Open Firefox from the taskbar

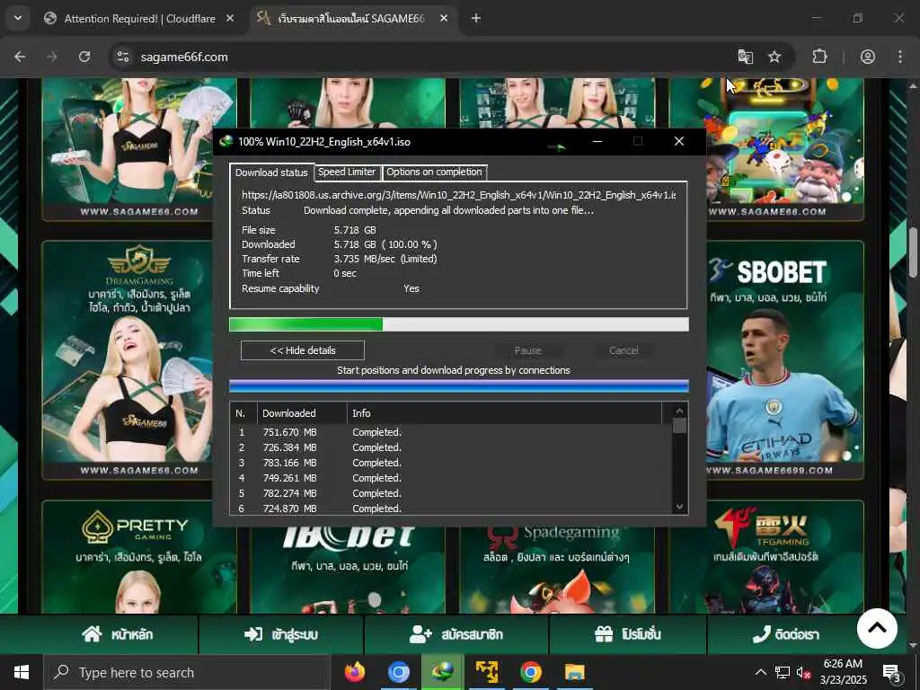[x=354, y=672]
